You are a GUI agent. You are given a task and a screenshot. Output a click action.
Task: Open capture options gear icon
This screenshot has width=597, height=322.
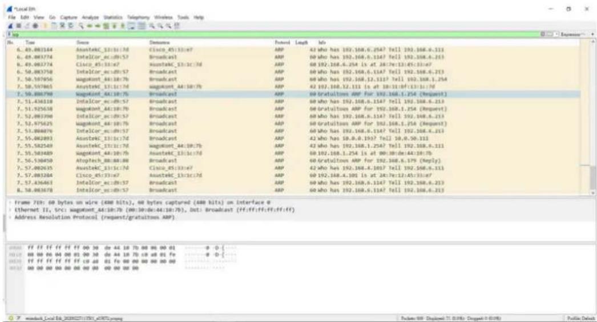point(35,26)
